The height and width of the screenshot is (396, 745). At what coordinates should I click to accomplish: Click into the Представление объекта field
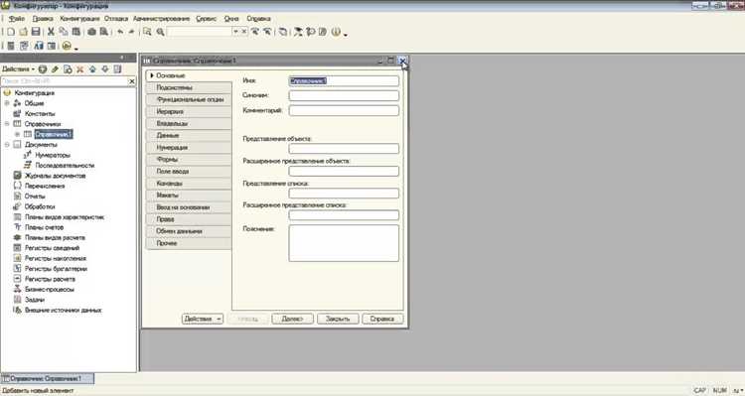pyautogui.click(x=344, y=149)
